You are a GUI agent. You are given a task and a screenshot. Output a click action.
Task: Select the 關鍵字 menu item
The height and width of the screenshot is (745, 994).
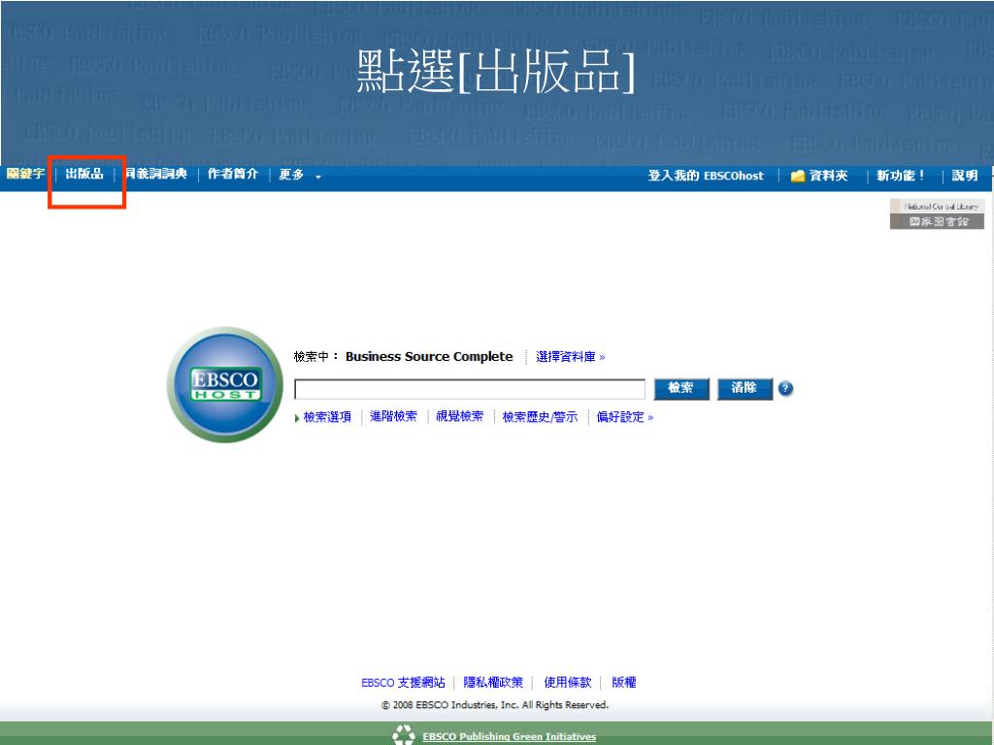point(25,175)
